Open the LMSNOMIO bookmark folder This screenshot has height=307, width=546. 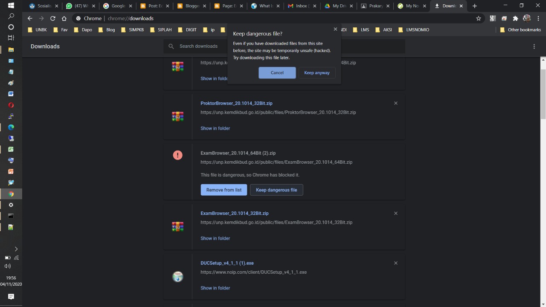[413, 30]
